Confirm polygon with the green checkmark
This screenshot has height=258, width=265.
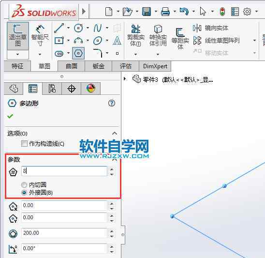[10, 116]
